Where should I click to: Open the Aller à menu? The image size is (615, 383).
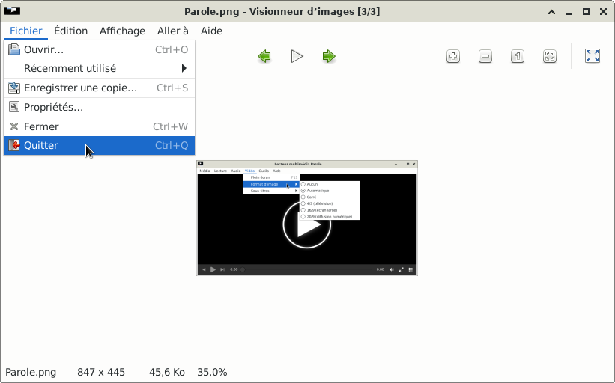pyautogui.click(x=172, y=31)
